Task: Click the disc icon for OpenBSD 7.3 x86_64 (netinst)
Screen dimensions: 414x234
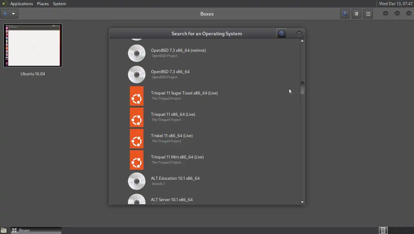Action: (137, 53)
